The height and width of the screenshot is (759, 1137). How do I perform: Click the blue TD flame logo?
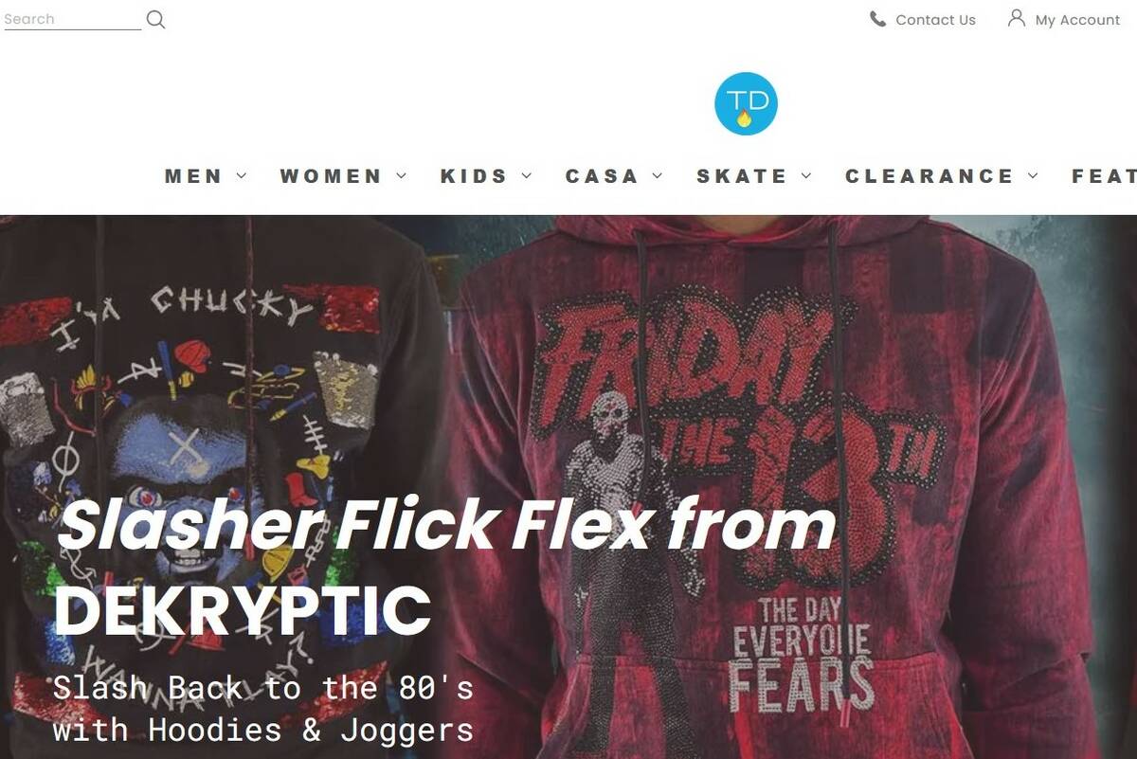746,103
